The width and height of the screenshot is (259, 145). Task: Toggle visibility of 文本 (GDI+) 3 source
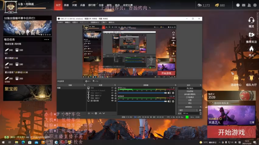(x=112, y=93)
